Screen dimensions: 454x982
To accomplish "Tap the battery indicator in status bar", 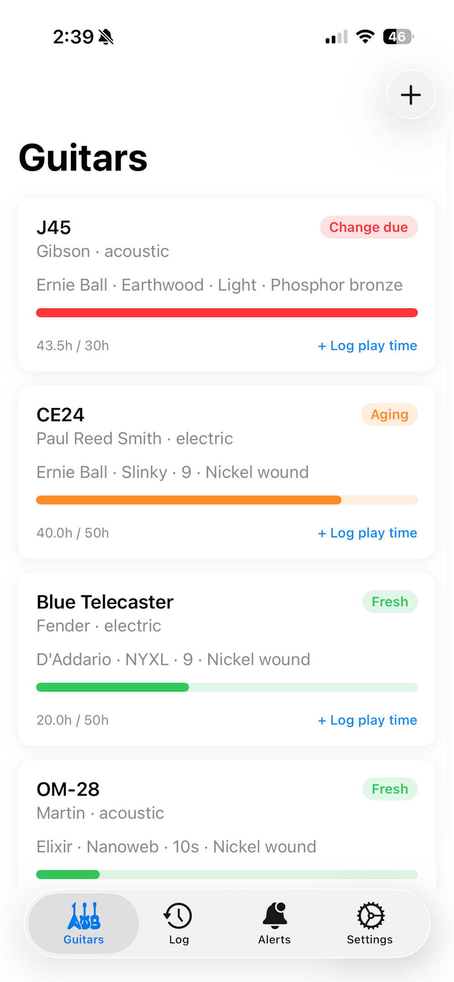I will 398,36.
